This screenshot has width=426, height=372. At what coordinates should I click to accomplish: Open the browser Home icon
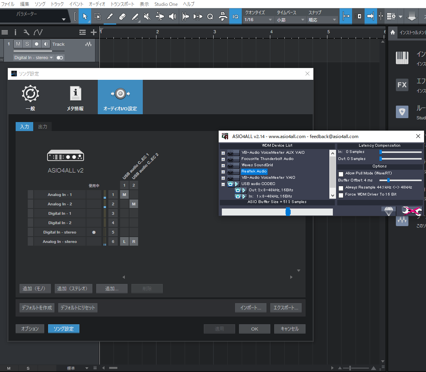tap(393, 32)
